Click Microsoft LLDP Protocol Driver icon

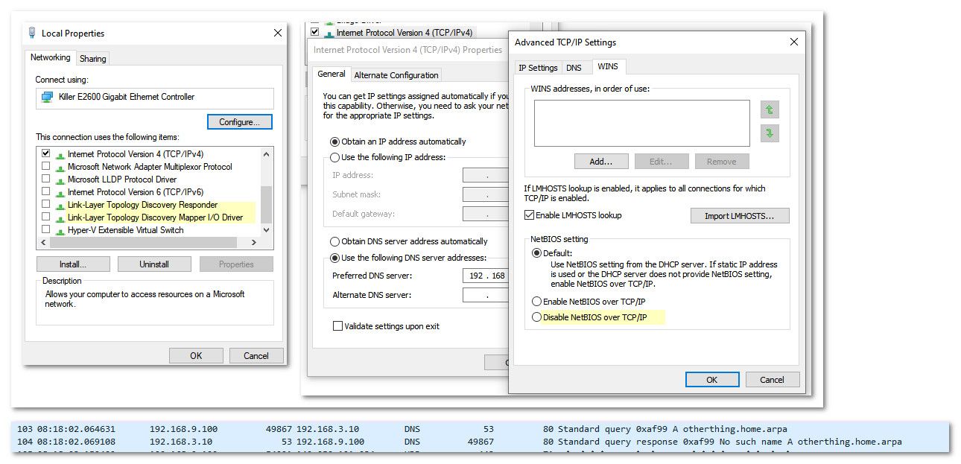coord(60,180)
